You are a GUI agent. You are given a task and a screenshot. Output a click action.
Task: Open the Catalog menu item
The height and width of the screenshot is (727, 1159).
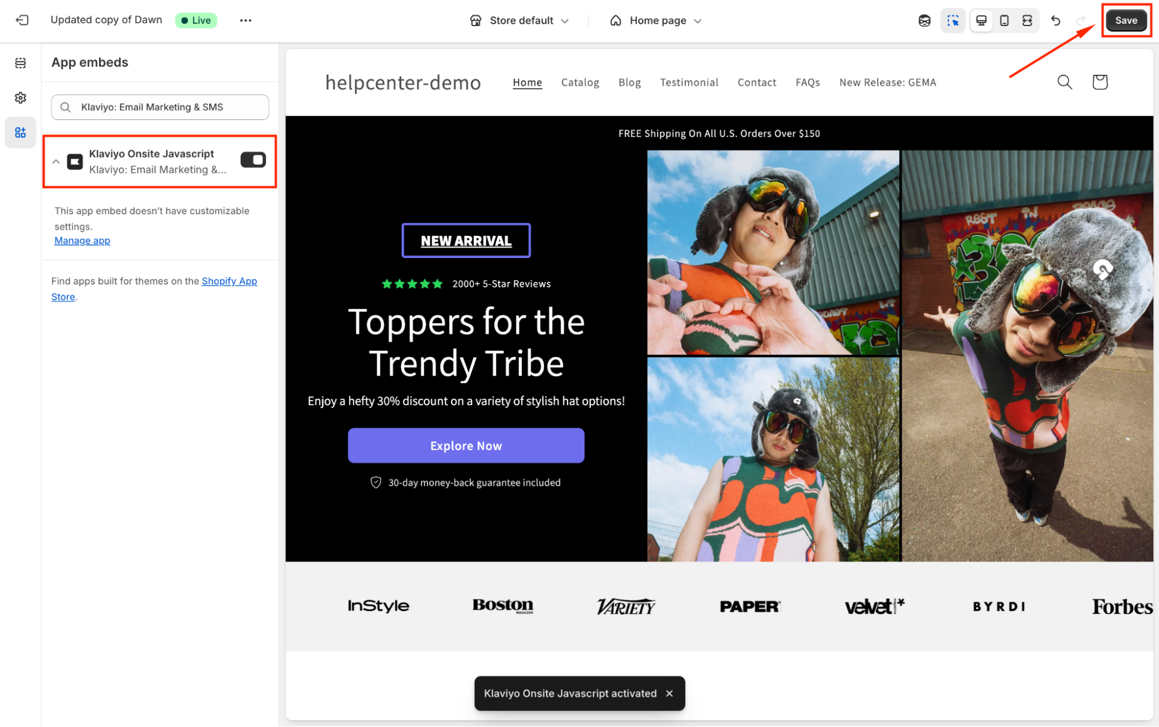click(580, 82)
